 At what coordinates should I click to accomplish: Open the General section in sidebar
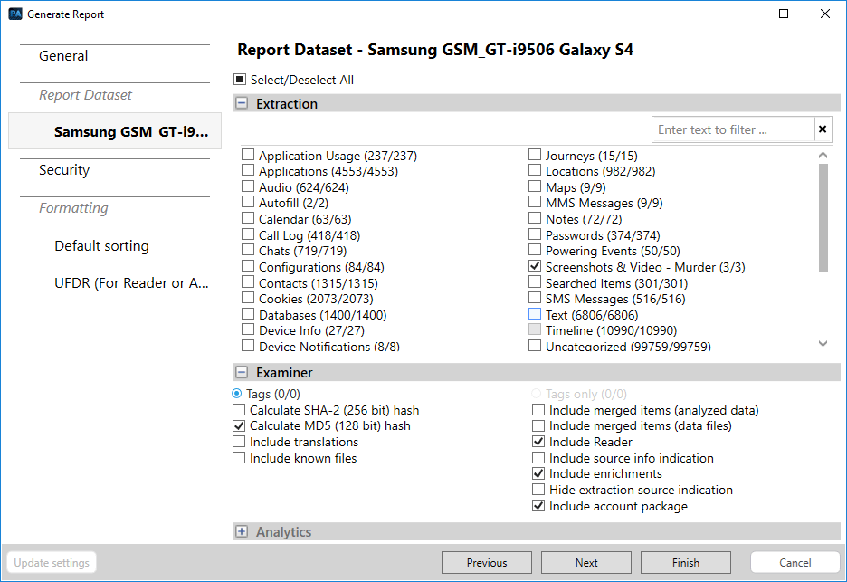[63, 55]
